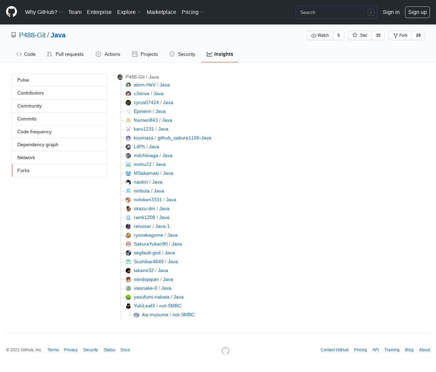Select Network in the sidebar

(59, 158)
